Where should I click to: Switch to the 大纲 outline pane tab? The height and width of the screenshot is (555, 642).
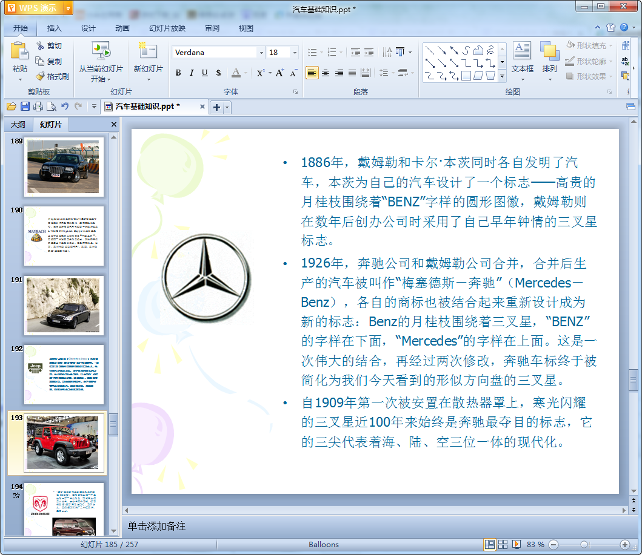(x=18, y=124)
